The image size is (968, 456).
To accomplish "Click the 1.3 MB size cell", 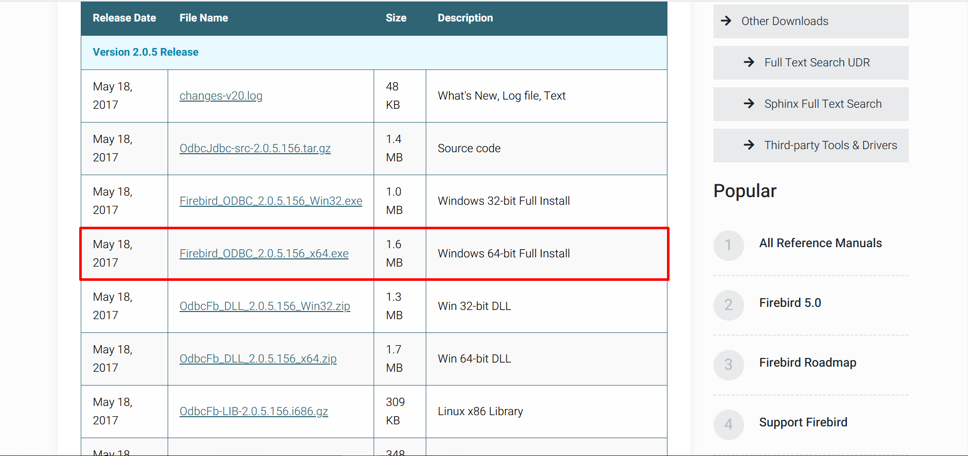I will click(400, 306).
